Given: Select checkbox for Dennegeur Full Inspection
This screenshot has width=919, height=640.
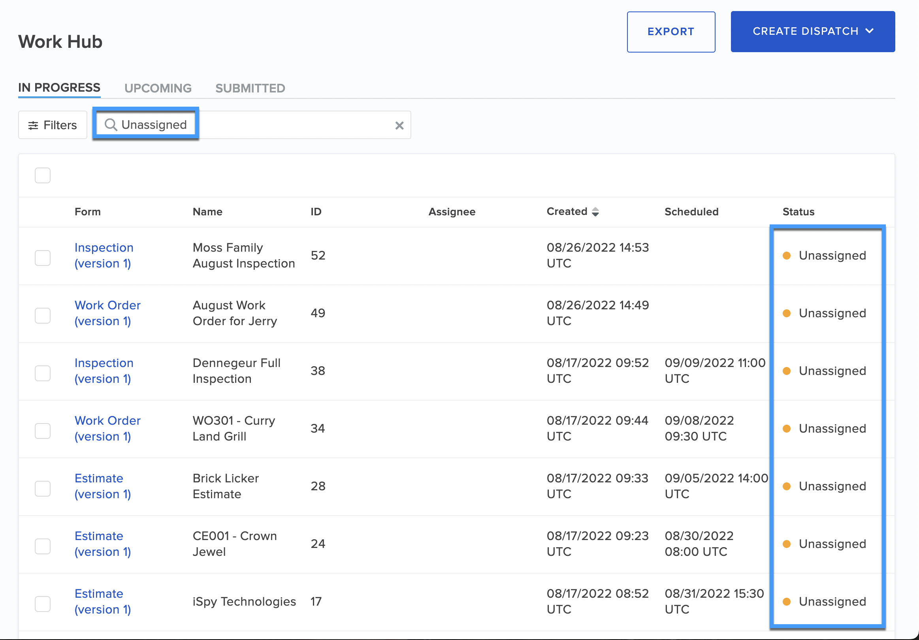Looking at the screenshot, I should [42, 373].
